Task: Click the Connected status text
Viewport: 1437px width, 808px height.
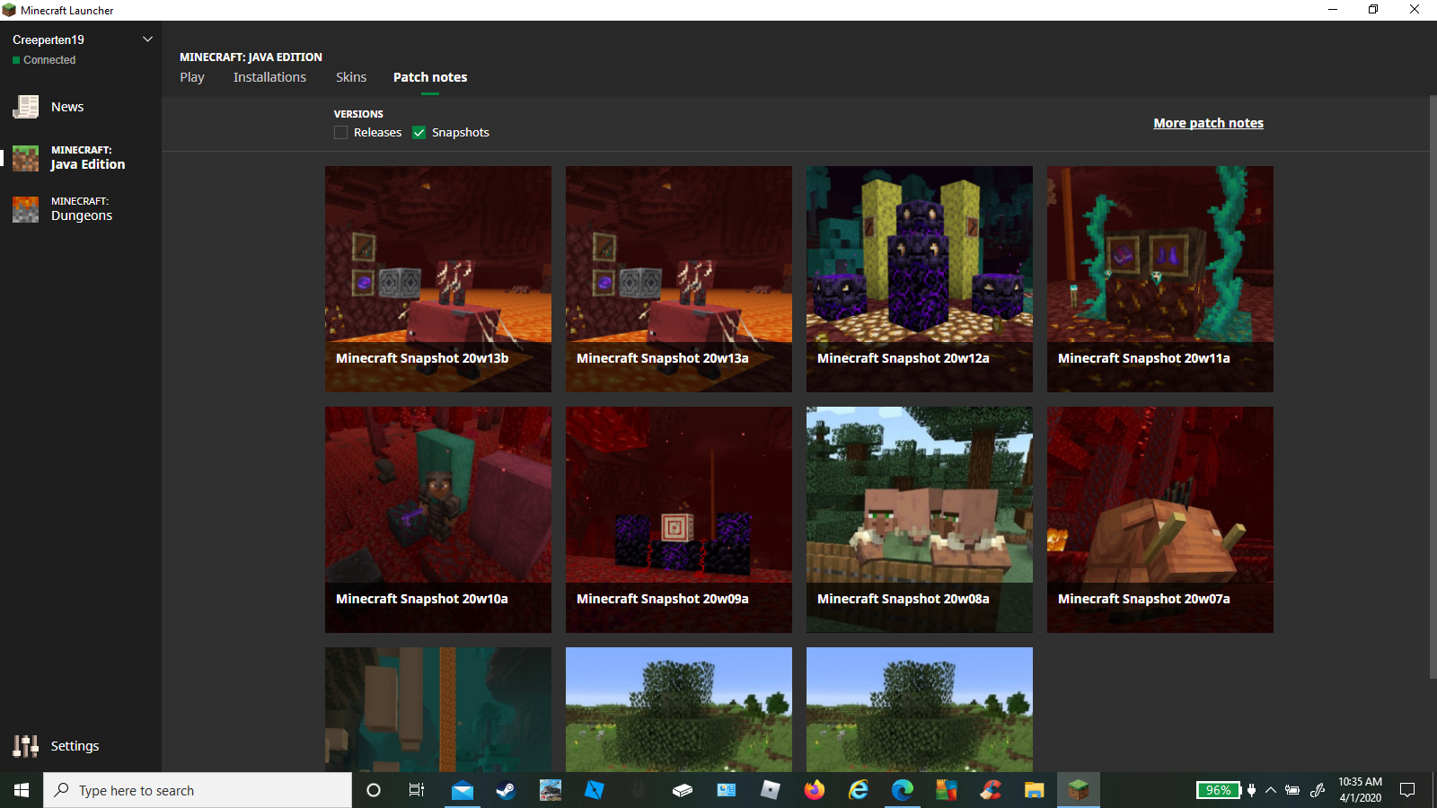Action: 49,60
